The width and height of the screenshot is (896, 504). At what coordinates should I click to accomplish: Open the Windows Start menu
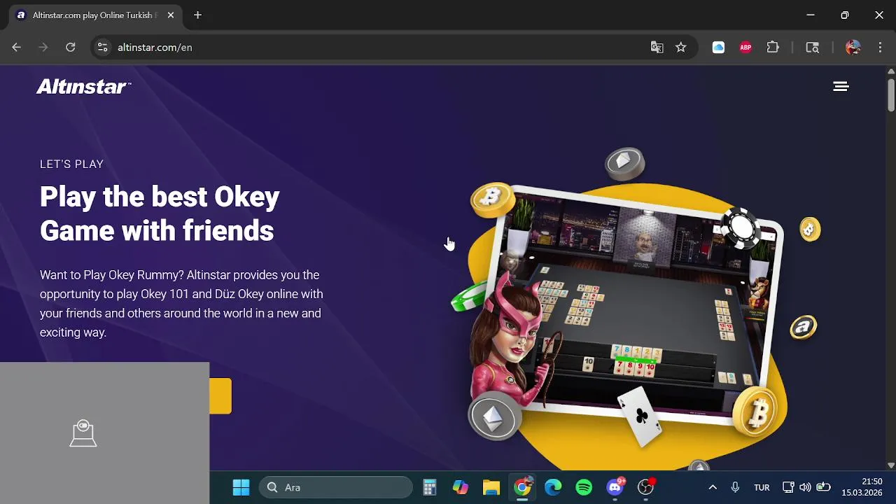point(241,487)
